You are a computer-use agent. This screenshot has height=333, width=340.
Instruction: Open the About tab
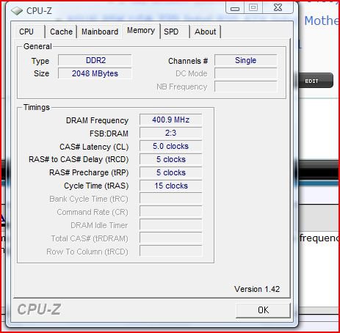(206, 32)
